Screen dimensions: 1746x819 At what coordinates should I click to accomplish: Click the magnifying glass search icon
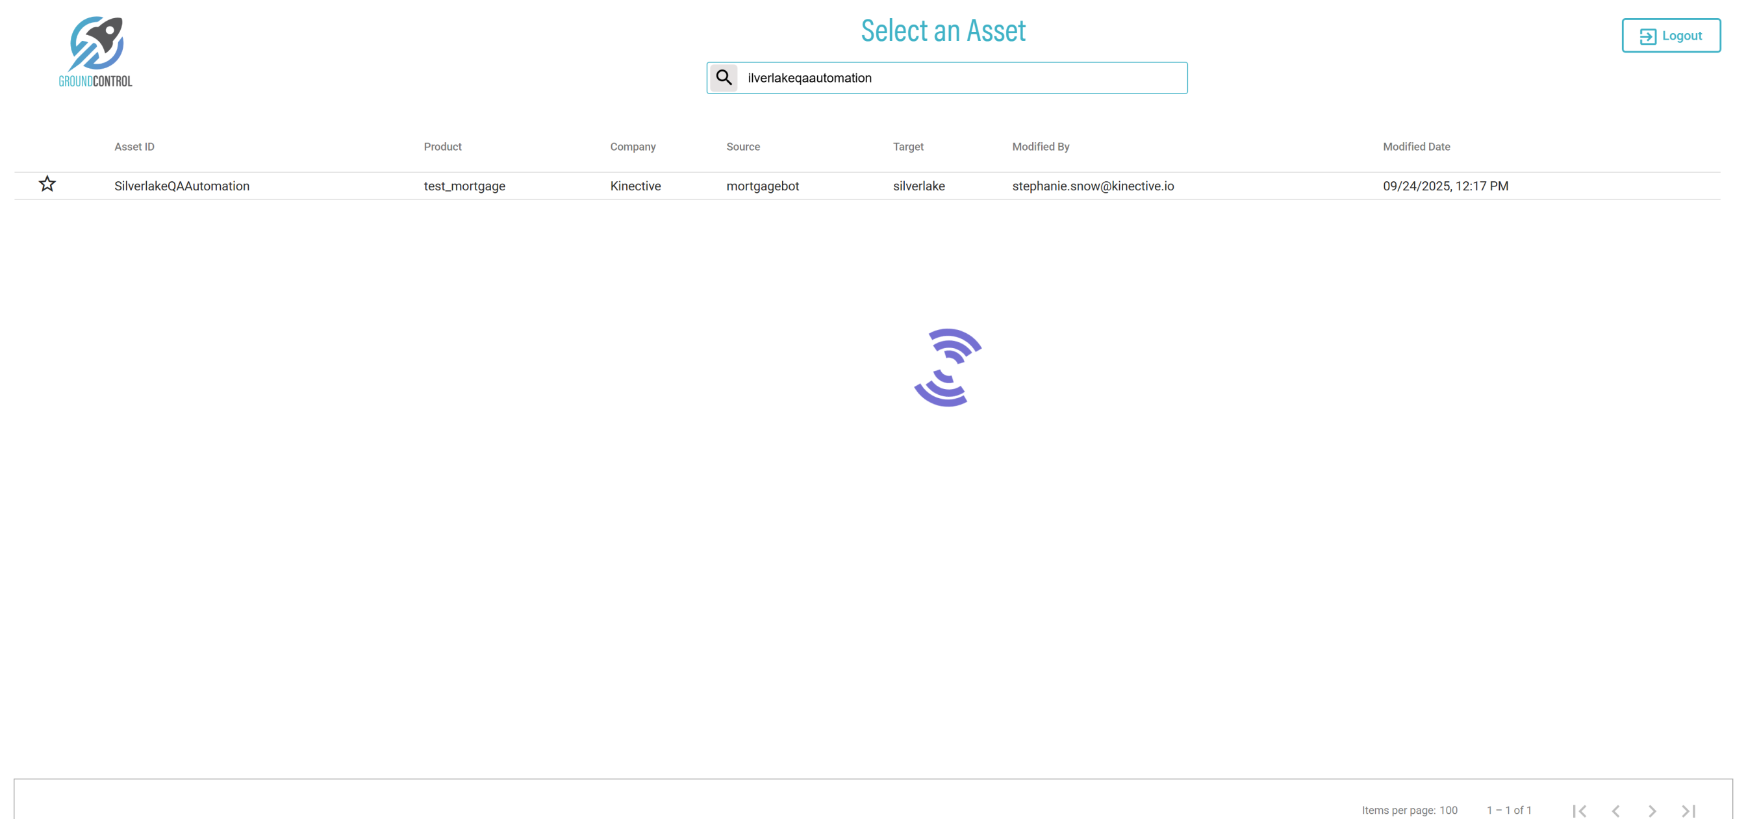(x=723, y=78)
